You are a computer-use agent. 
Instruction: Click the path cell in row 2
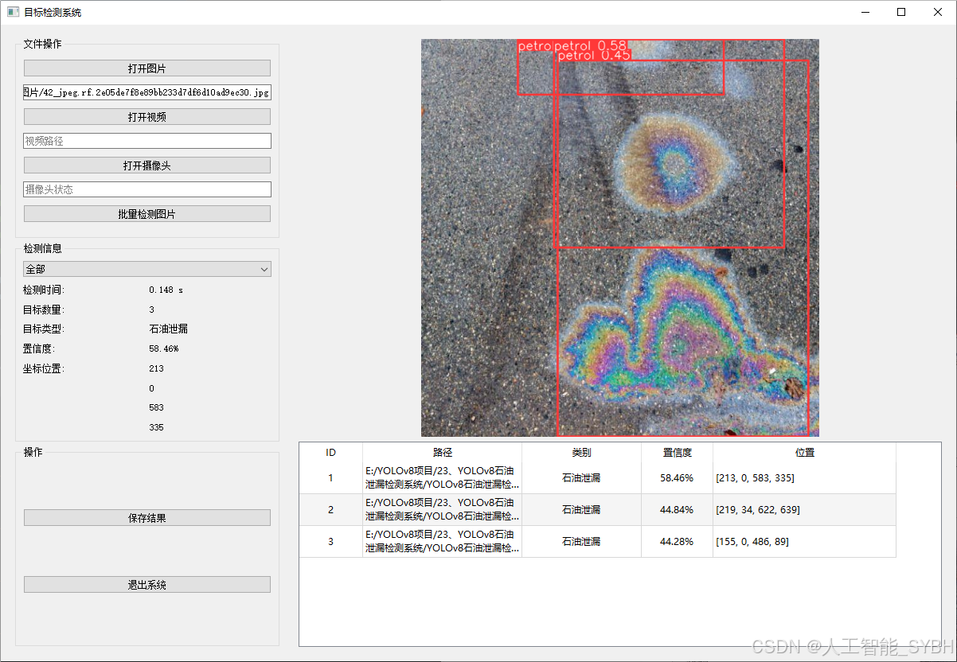click(x=443, y=510)
